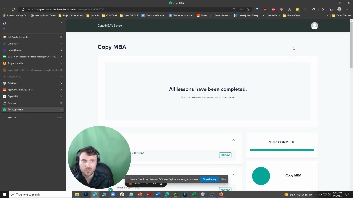Click the Extensions puzzle icon
Screen dimensions: 353x198
pyautogui.click(x=314, y=9)
